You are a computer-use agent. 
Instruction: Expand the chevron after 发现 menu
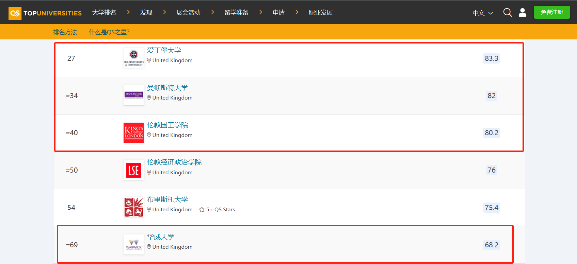[x=165, y=12]
